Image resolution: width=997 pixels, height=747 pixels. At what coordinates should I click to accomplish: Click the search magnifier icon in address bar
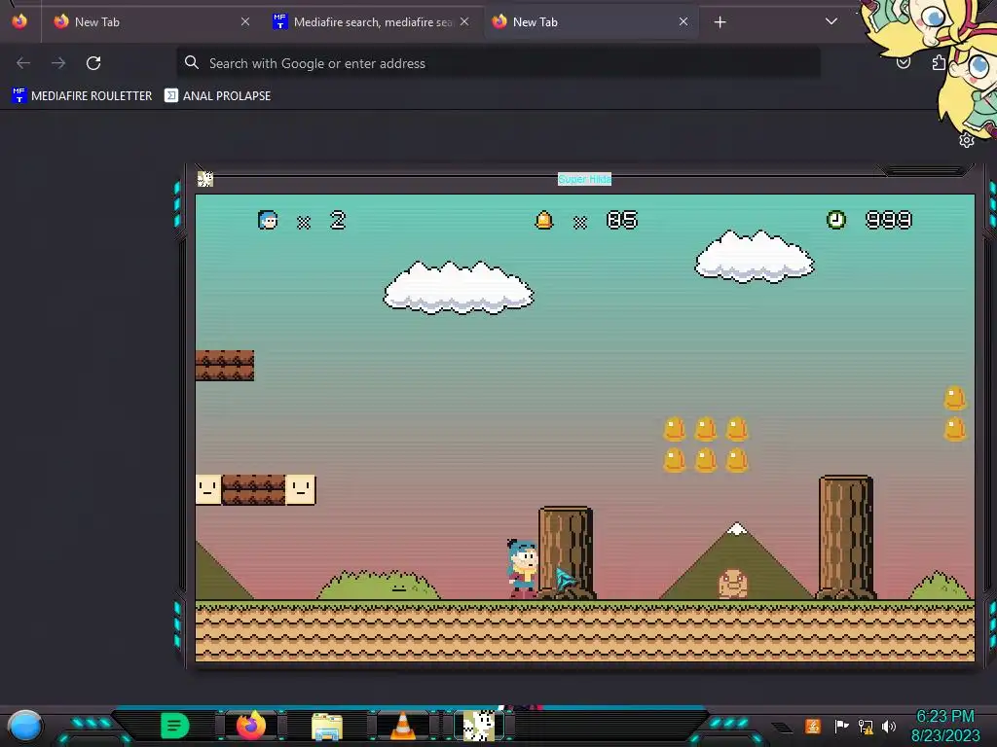click(192, 62)
